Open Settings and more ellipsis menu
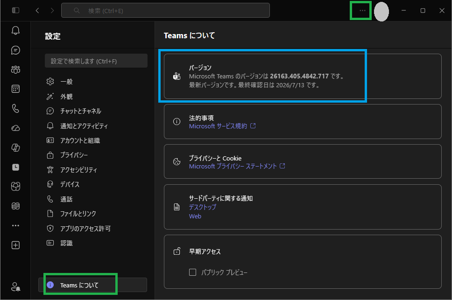 [x=362, y=11]
